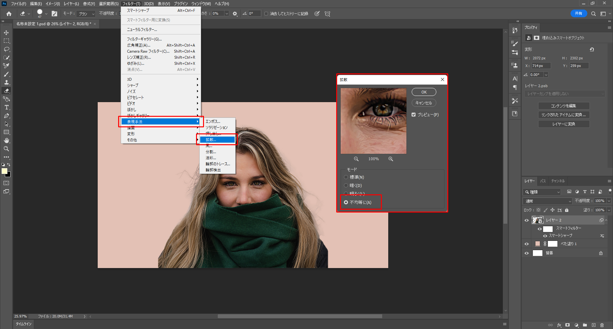Open the layer opacity 不透明度 dropdown
The image size is (613, 329).
click(x=609, y=201)
